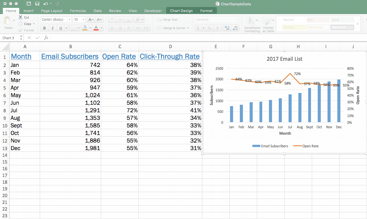Click the Redo arrow in the toolbar

[x=58, y=4]
